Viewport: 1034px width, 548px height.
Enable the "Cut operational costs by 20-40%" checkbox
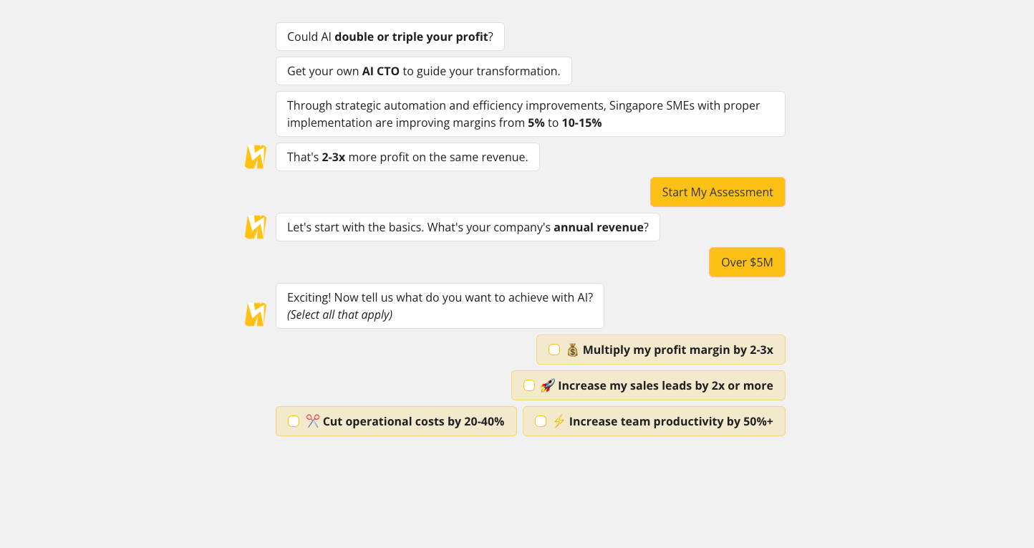point(294,421)
